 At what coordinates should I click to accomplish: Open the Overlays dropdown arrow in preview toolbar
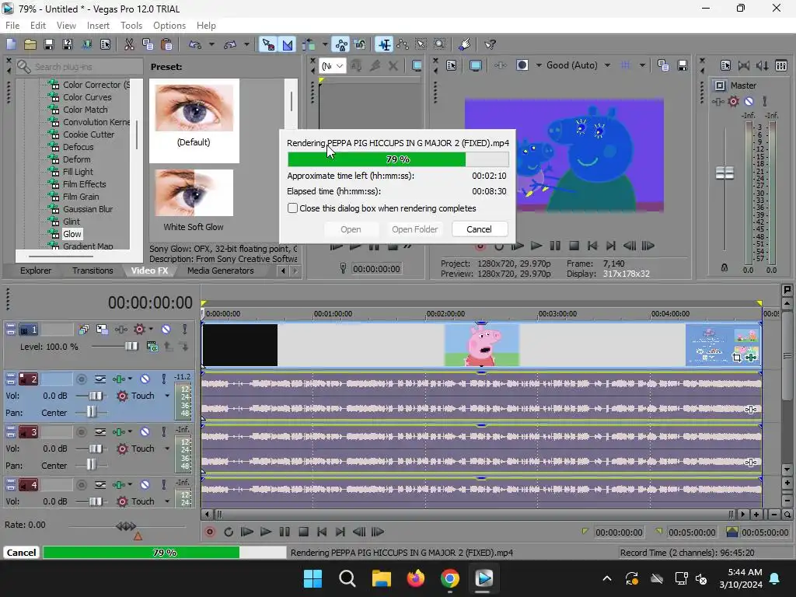(642, 65)
